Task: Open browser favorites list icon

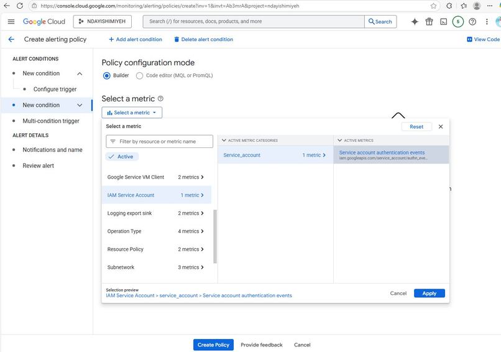Action: [464, 6]
